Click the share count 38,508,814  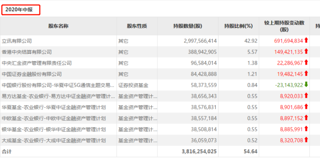click(x=204, y=129)
